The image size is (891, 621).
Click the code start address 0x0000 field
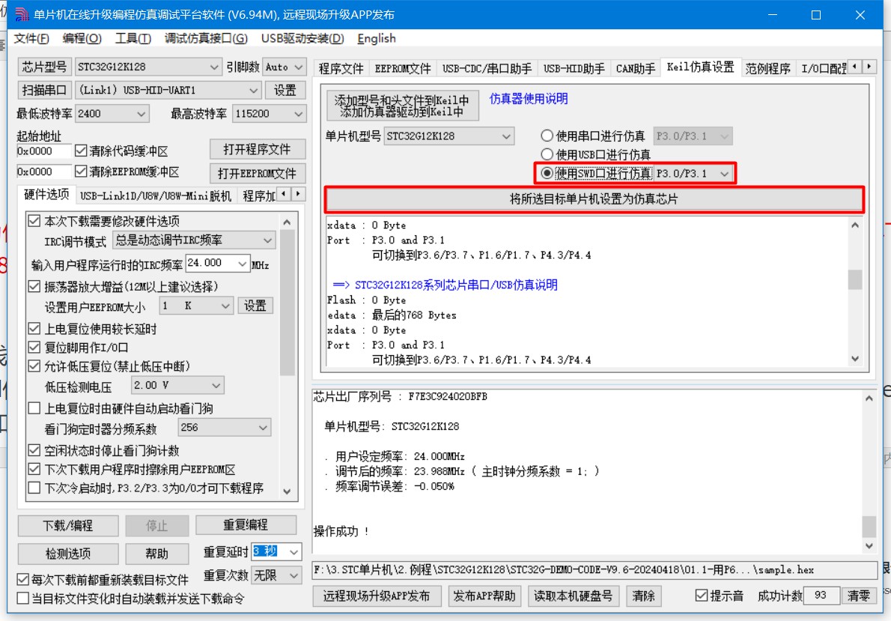[x=43, y=151]
